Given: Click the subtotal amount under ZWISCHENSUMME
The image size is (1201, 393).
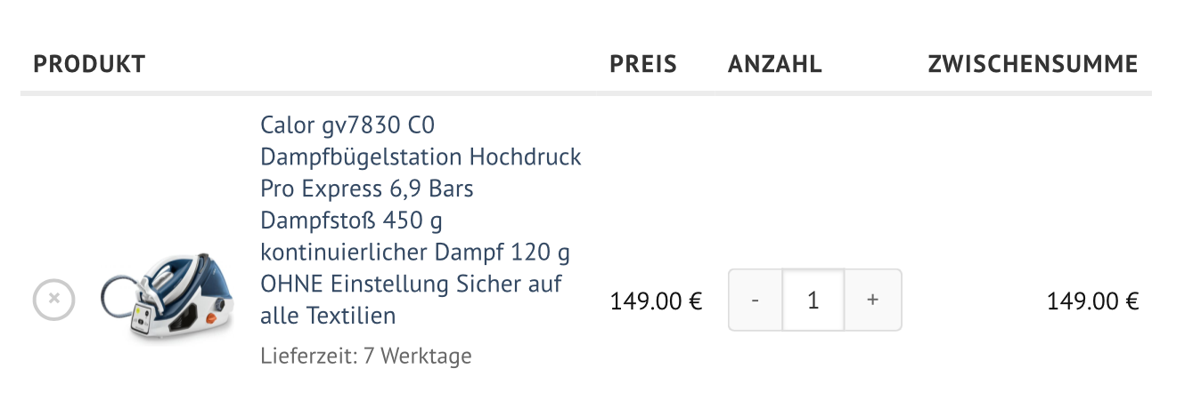Looking at the screenshot, I should [1092, 301].
